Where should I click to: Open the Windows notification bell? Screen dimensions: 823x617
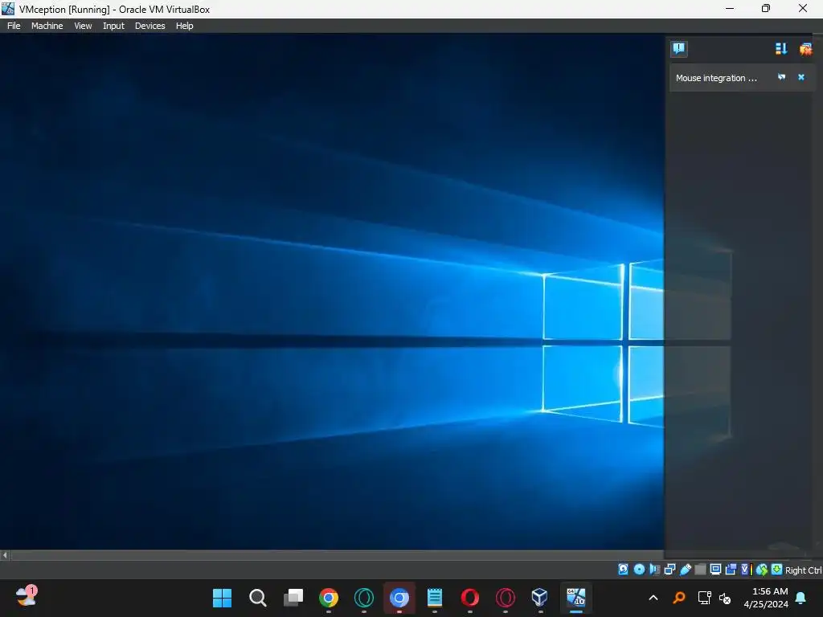click(801, 598)
